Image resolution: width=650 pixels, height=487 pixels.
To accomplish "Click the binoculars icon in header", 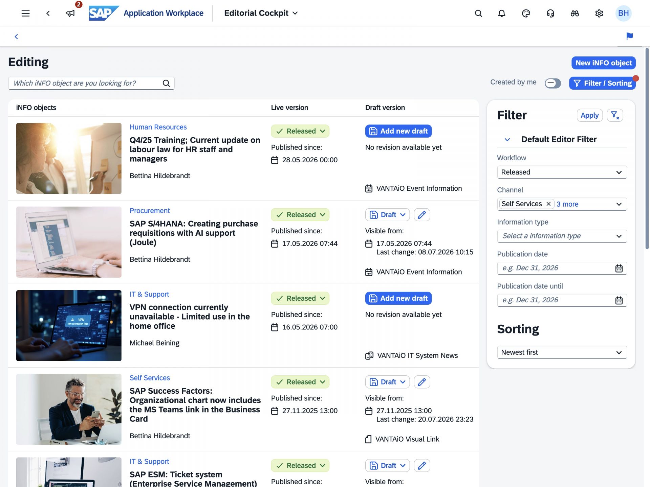I will (x=575, y=13).
